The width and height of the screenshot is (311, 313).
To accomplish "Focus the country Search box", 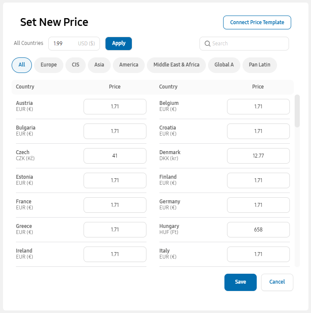I will pos(248,44).
